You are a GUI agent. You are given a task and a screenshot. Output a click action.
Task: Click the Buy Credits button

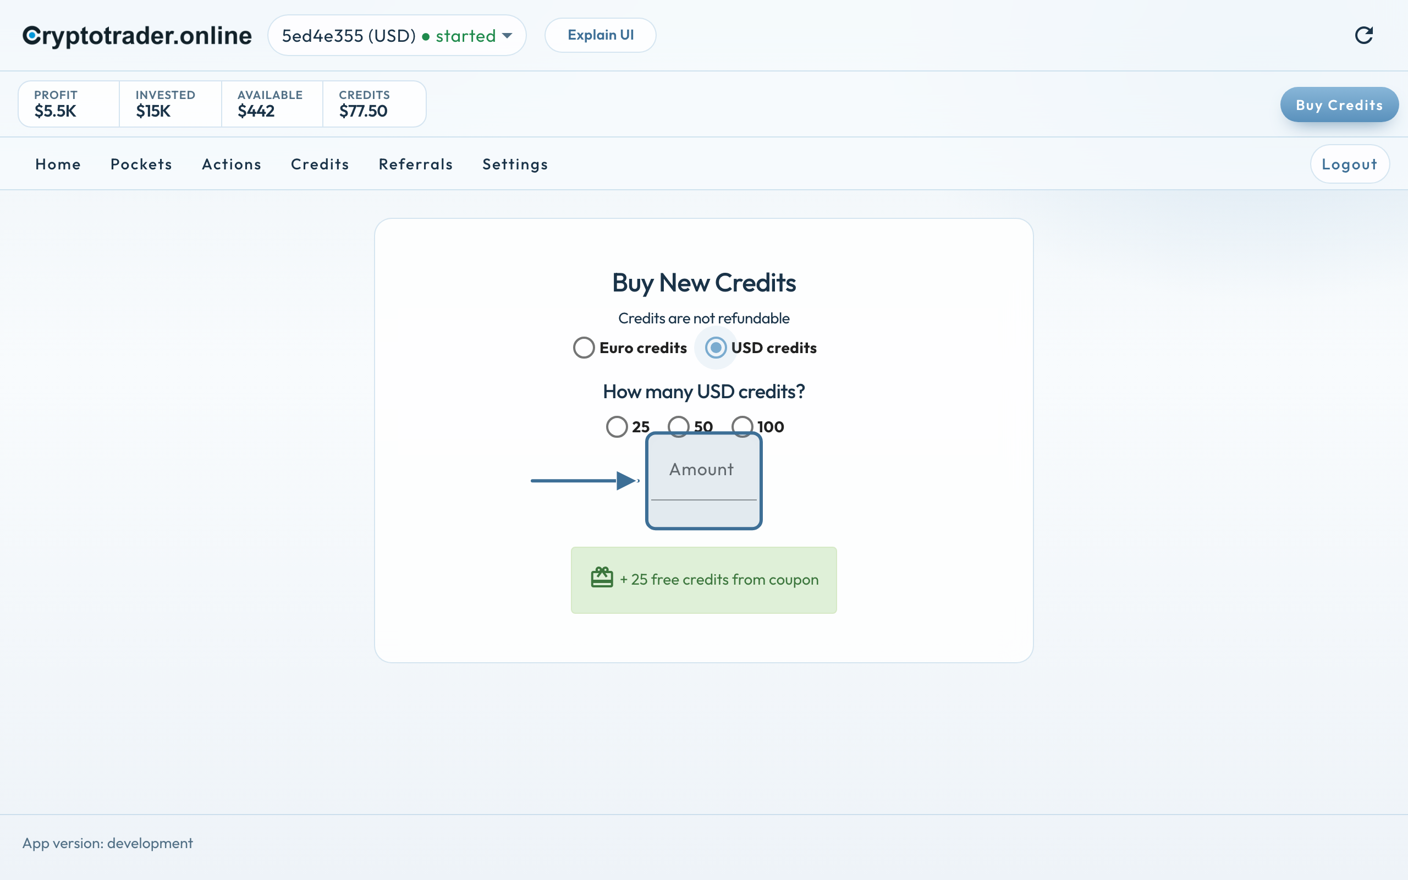pos(1339,105)
